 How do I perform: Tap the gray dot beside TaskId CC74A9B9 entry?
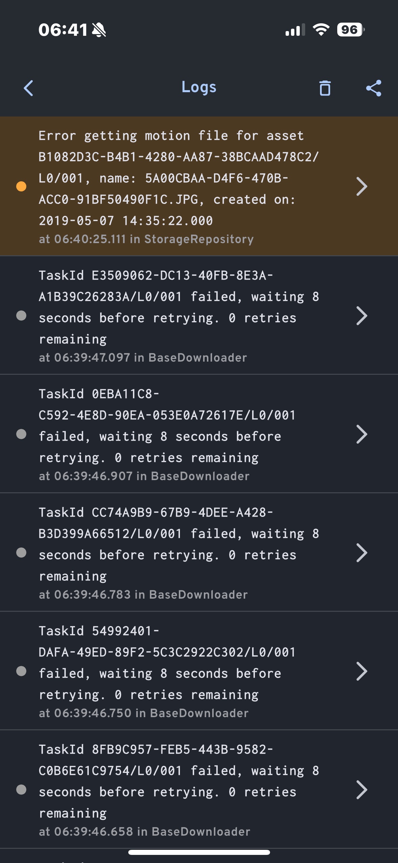click(x=21, y=553)
